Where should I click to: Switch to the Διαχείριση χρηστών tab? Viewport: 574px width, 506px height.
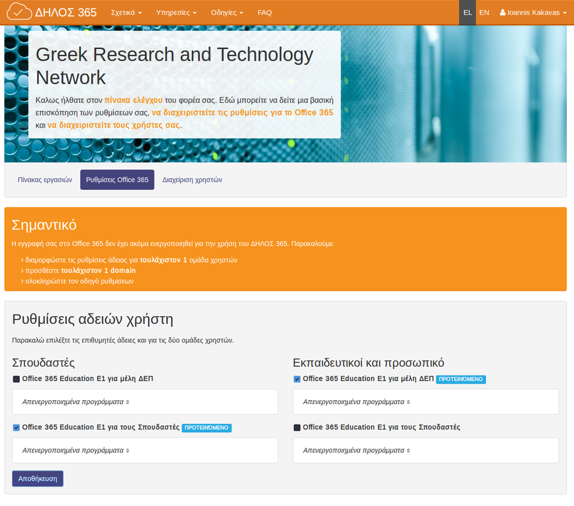(x=192, y=180)
